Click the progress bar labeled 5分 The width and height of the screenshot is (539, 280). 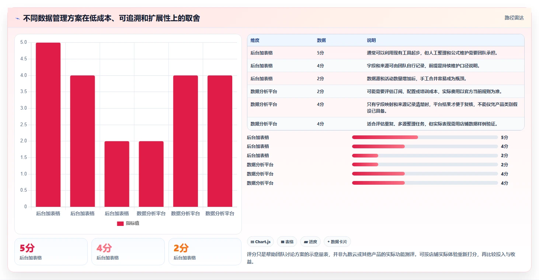[425, 137]
